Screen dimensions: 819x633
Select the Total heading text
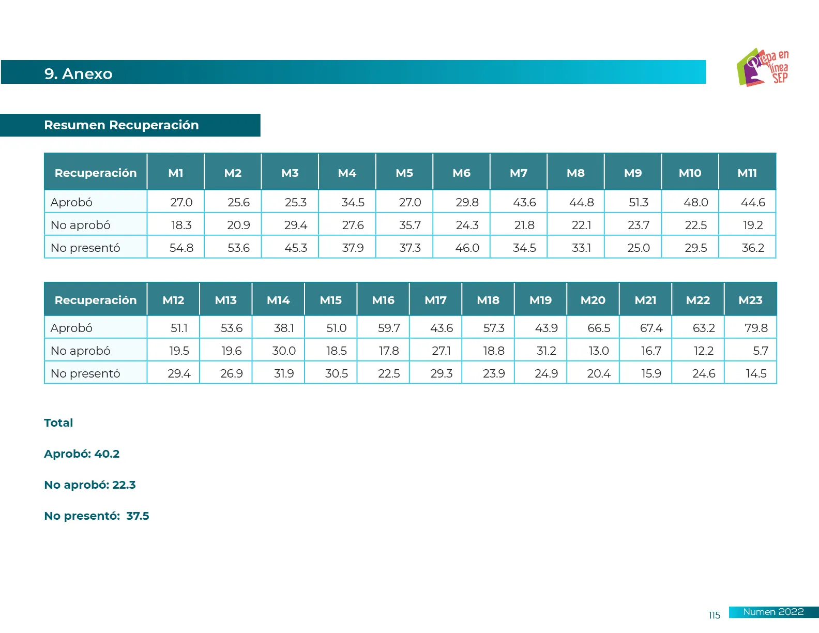58,423
